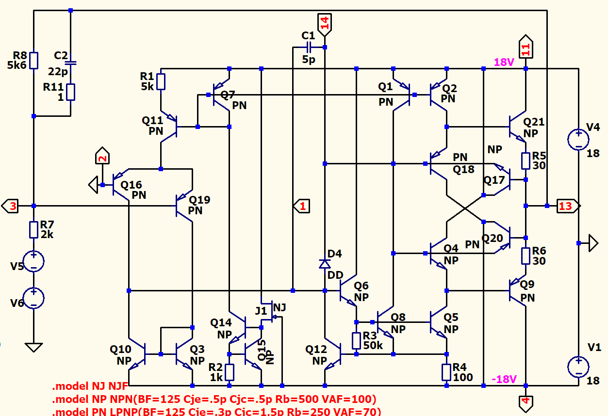Click the DD model label of D4
The width and height of the screenshot is (608, 416).
334,275
